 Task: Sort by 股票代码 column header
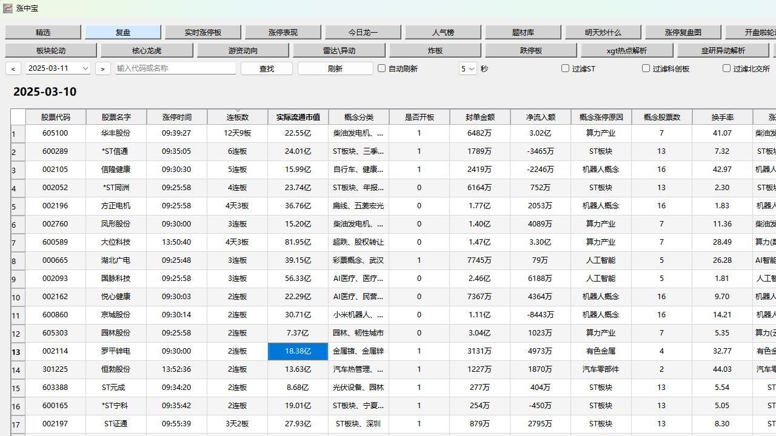(56, 117)
